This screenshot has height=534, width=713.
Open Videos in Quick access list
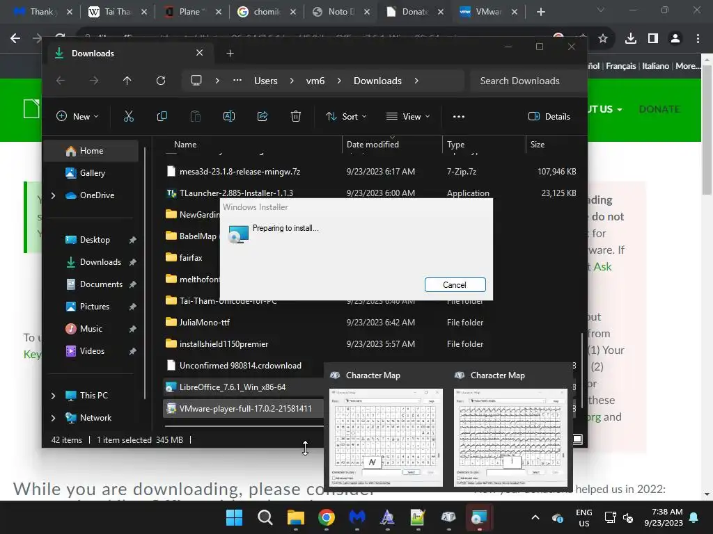point(94,351)
